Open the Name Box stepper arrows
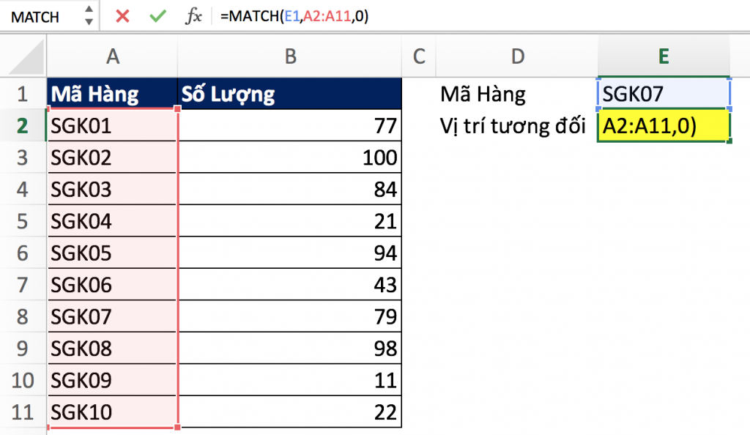Screen dimensions: 750x435 click(89, 16)
